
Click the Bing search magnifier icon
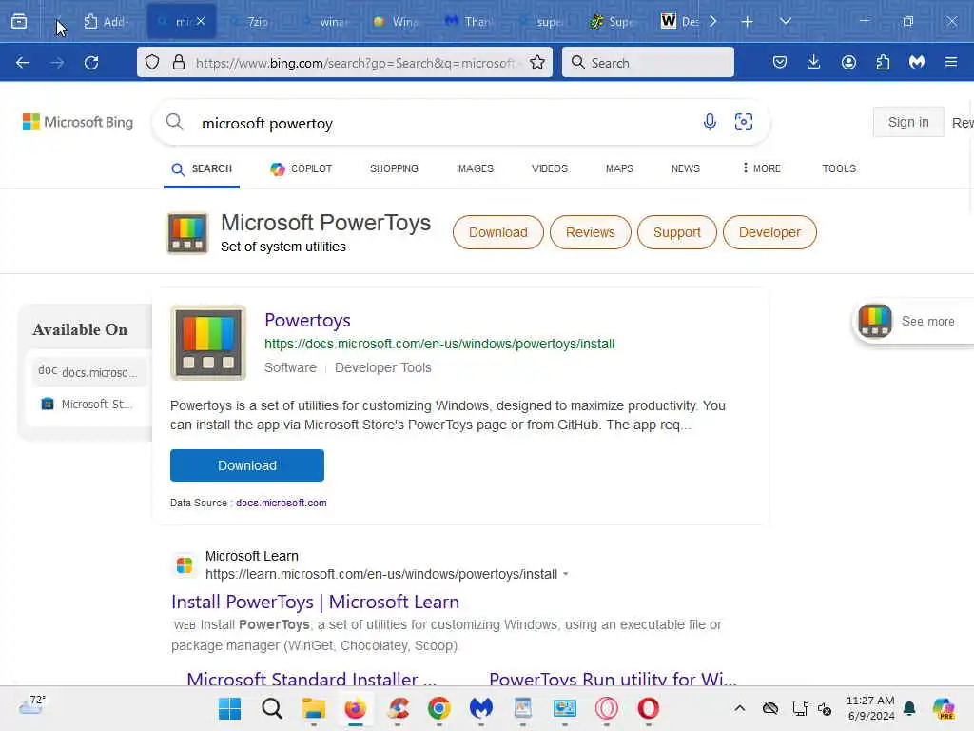(x=175, y=122)
